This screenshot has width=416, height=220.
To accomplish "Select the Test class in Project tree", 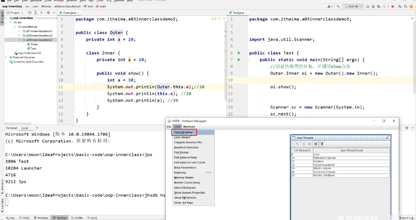I will 32,49.
